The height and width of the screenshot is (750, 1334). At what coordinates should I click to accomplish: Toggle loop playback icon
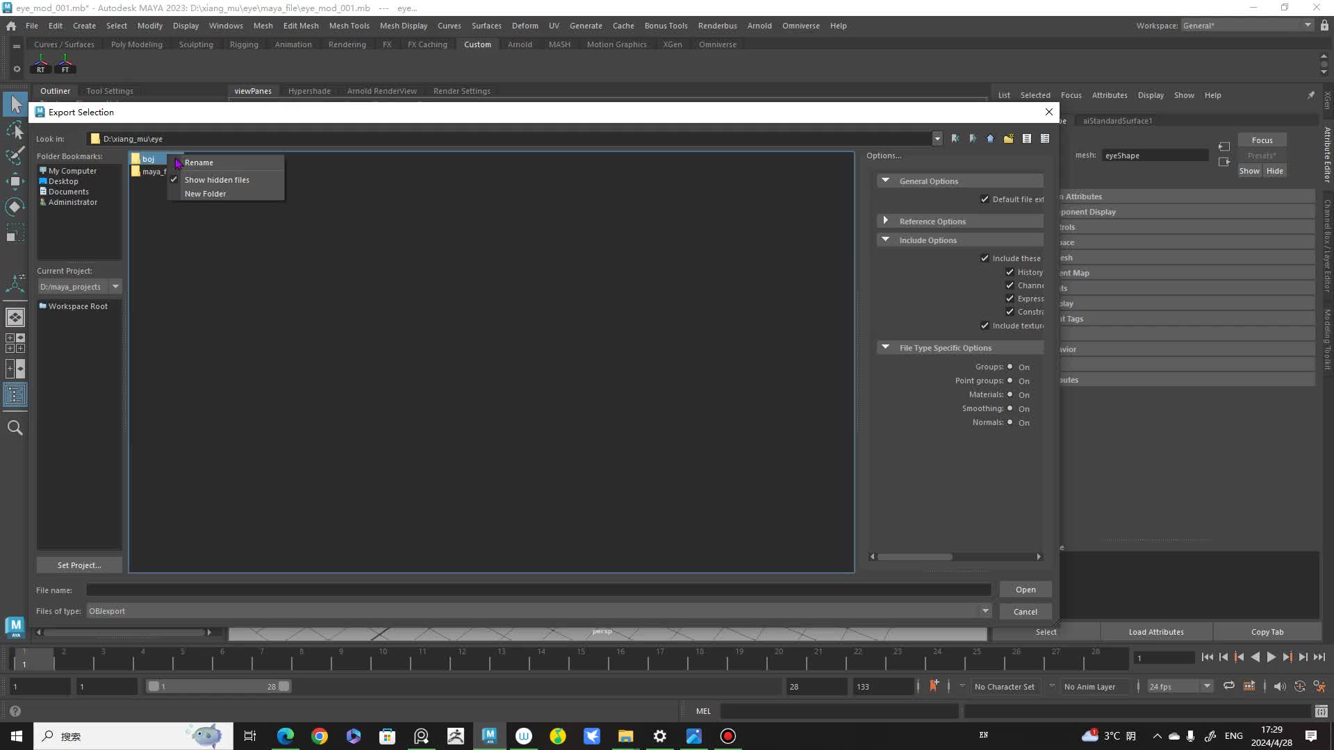[1228, 686]
